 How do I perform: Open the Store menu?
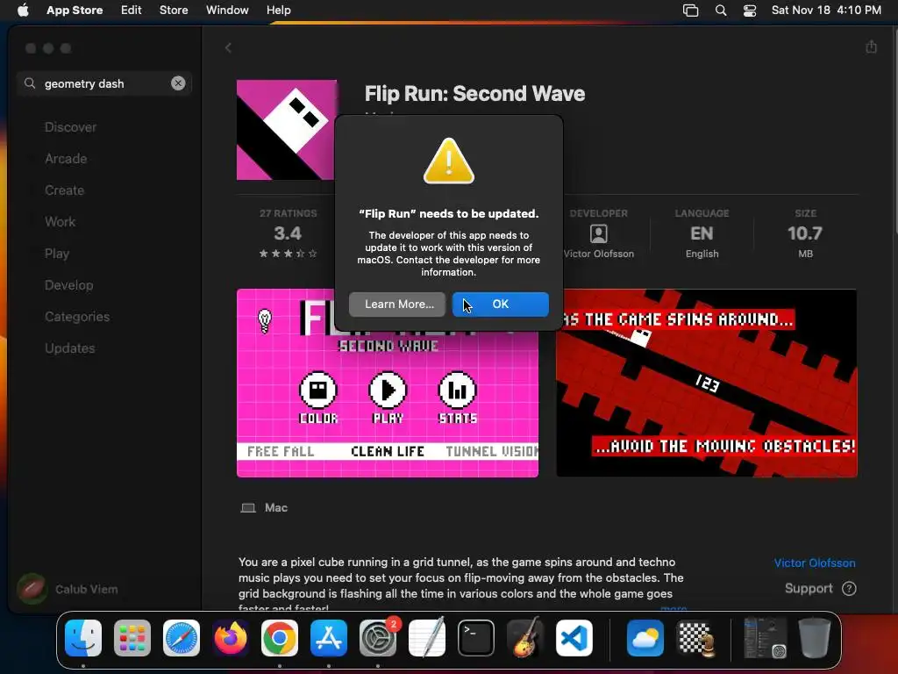click(174, 11)
